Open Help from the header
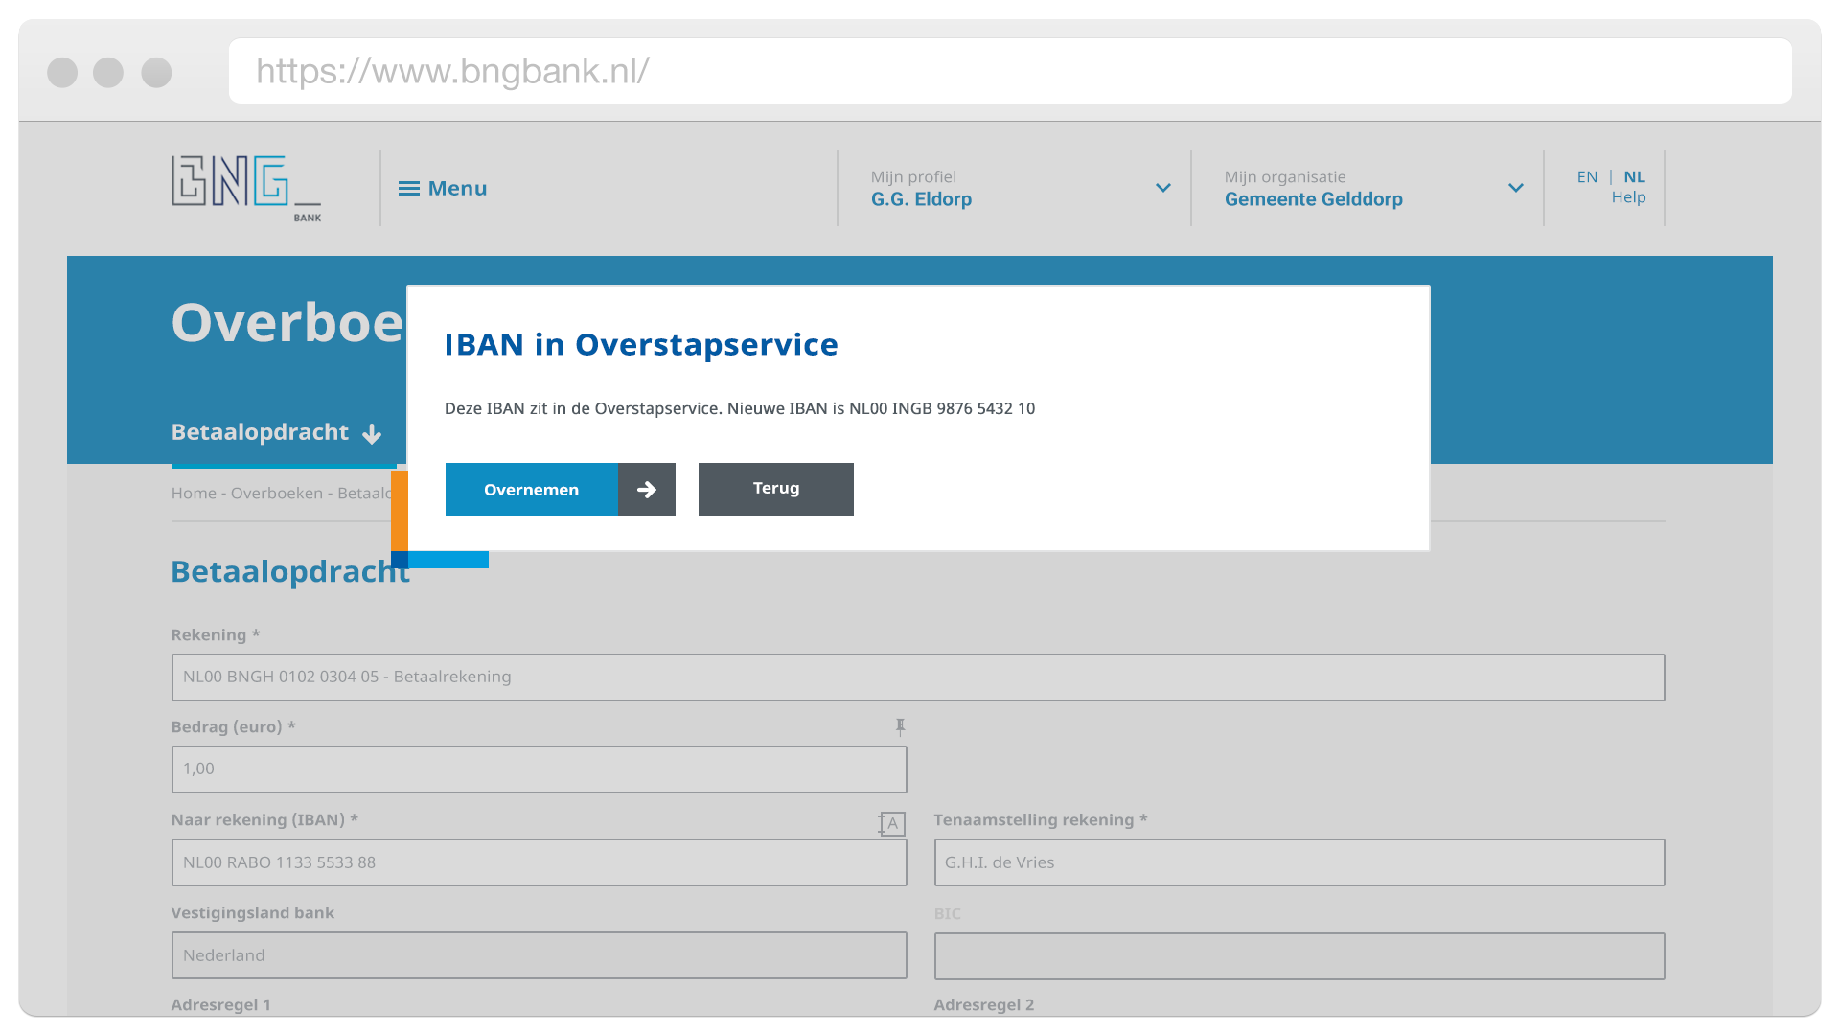Image resolution: width=1840 pixels, height=1035 pixels. (1629, 197)
